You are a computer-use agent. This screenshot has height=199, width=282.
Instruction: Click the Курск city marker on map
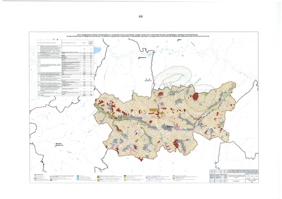click(177, 41)
